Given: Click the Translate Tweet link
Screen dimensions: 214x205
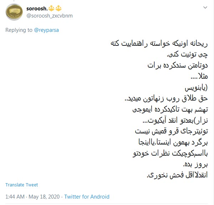Looking at the screenshot, I should coord(21,185).
